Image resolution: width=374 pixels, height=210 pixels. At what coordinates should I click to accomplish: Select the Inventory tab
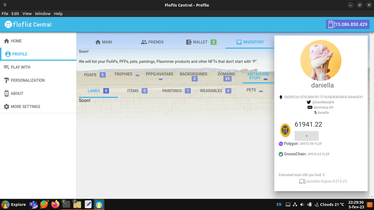tap(250, 42)
